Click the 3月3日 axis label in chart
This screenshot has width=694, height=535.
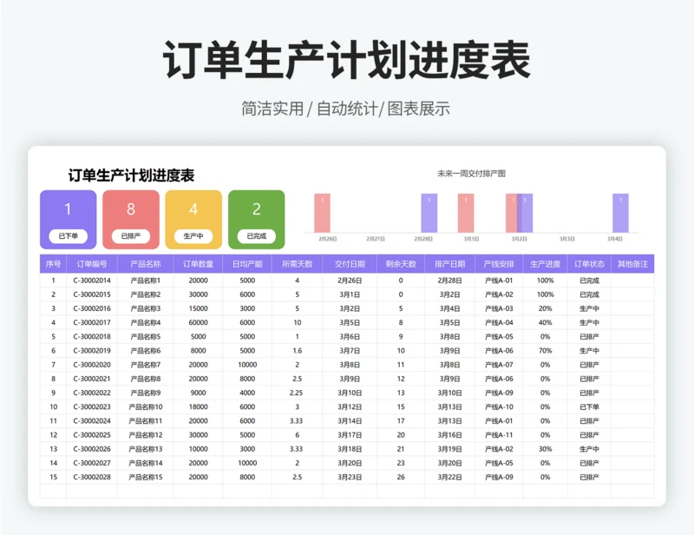(x=567, y=239)
